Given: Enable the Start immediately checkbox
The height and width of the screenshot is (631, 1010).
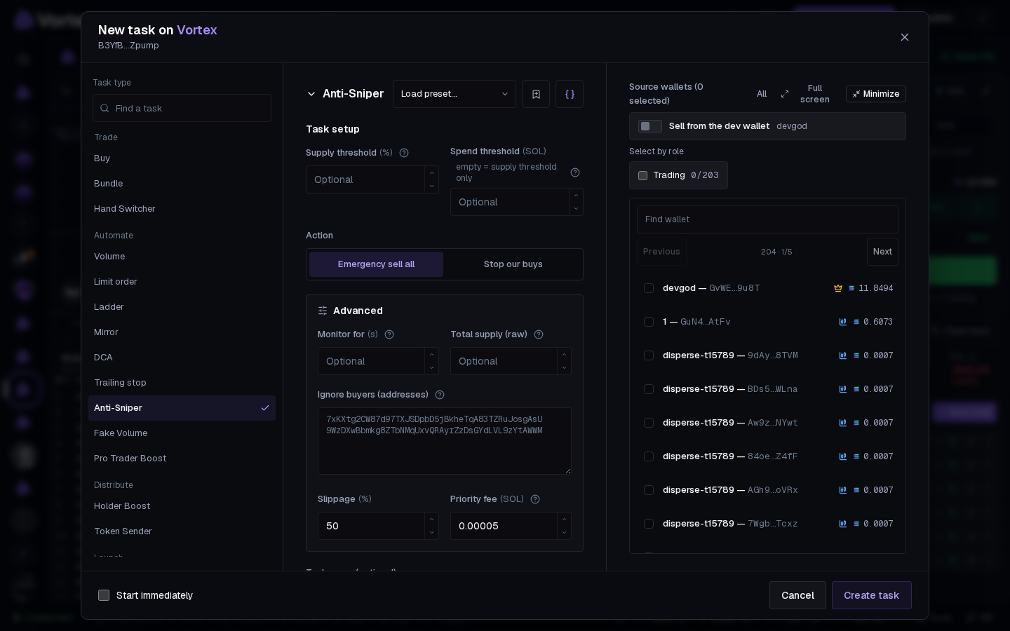Looking at the screenshot, I should click(104, 595).
